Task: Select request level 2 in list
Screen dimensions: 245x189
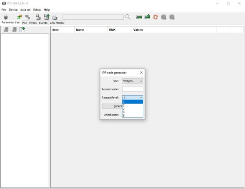Action: (x=132, y=105)
